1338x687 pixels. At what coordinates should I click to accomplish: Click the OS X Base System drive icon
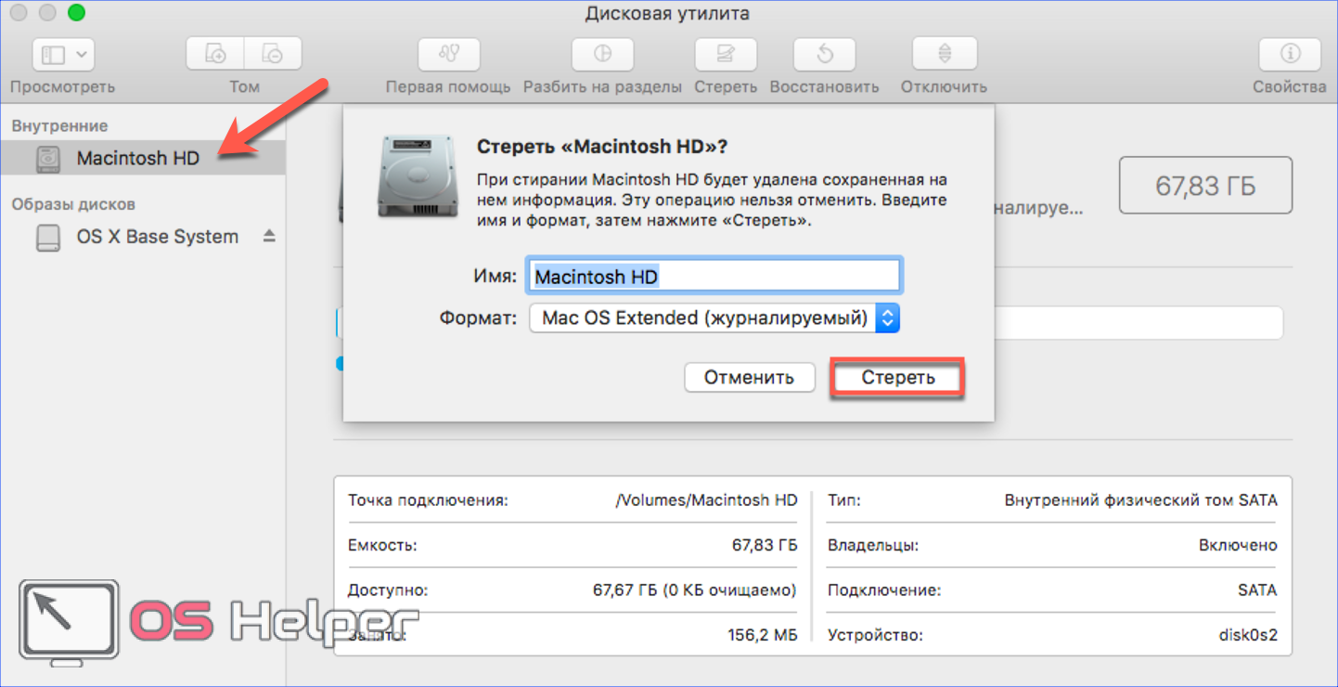[x=48, y=238]
